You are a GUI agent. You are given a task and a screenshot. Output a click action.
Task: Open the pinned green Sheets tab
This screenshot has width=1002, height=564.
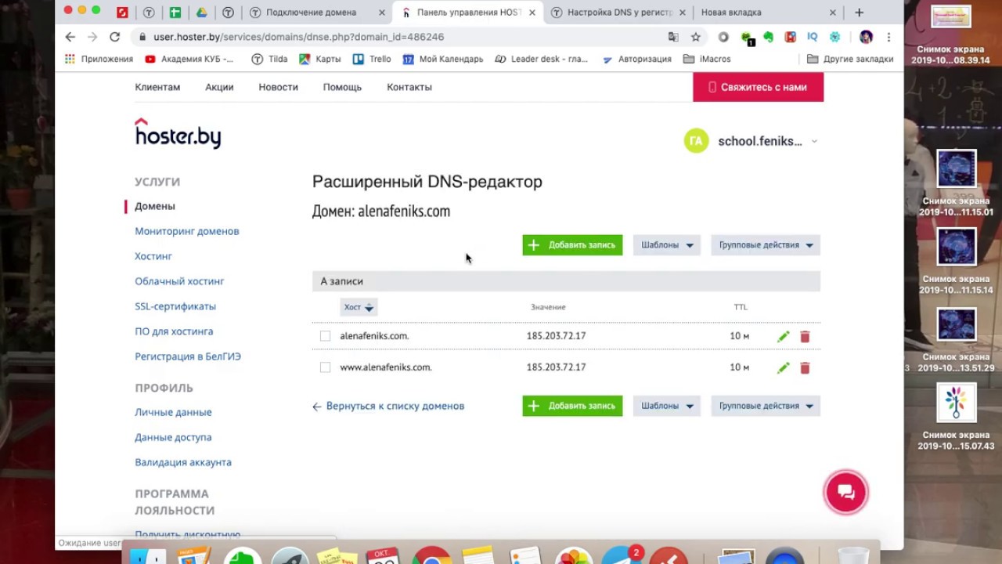click(x=175, y=13)
